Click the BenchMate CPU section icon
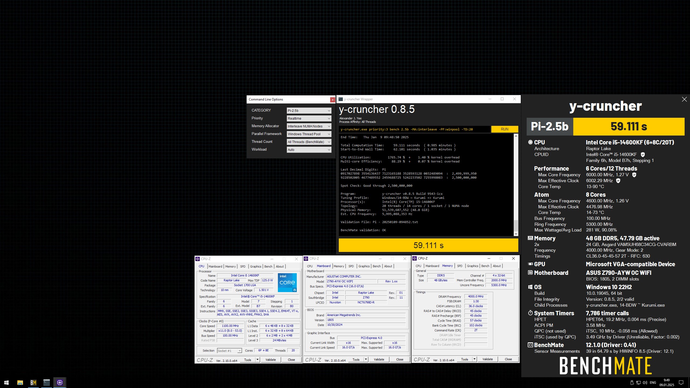The width and height of the screenshot is (690, 388). click(x=530, y=142)
